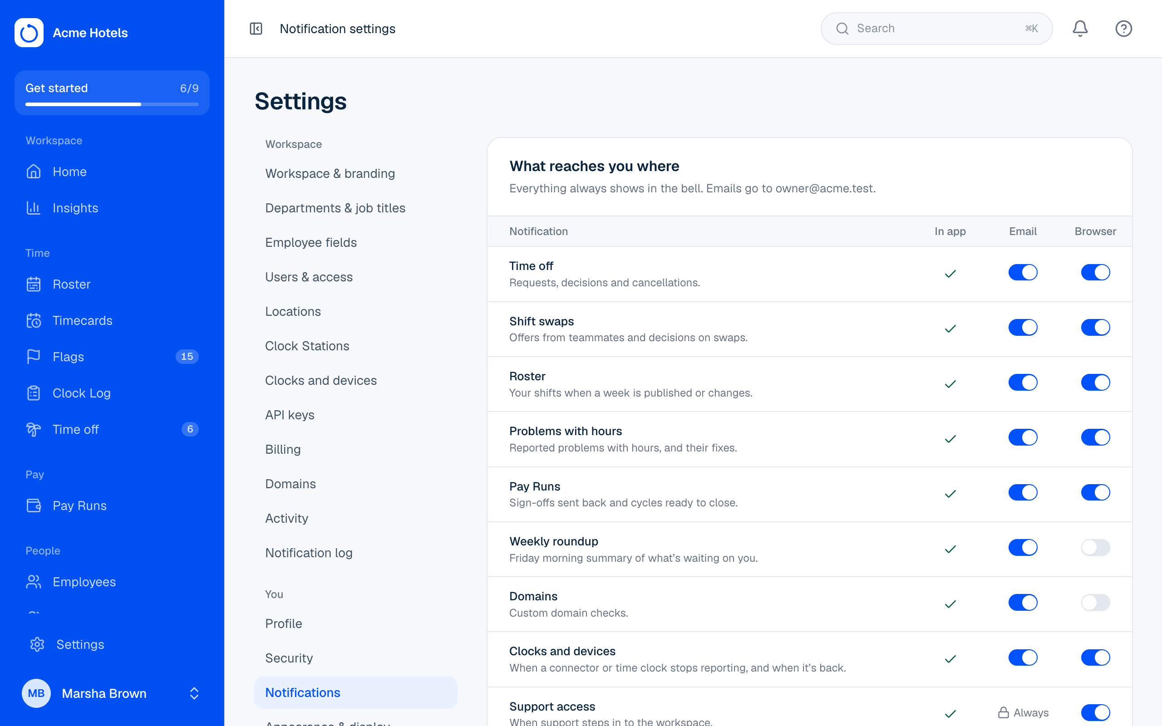Open the help question mark icon
Screen dimensions: 1162x726
click(1123, 29)
